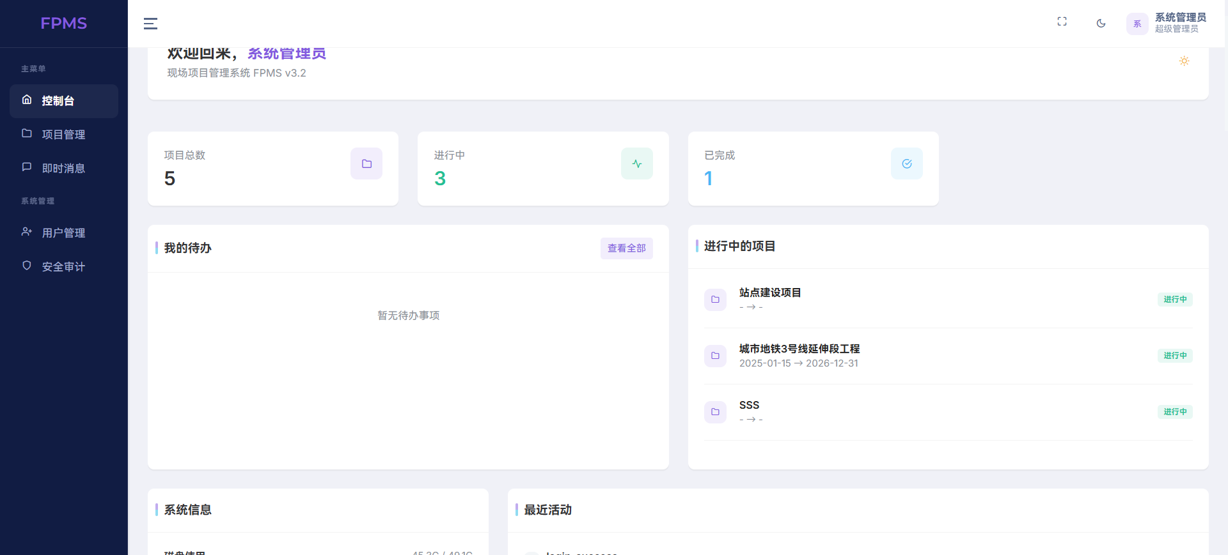The width and height of the screenshot is (1228, 555).
Task: Click the sun icon in the welcome card
Action: tap(1184, 61)
